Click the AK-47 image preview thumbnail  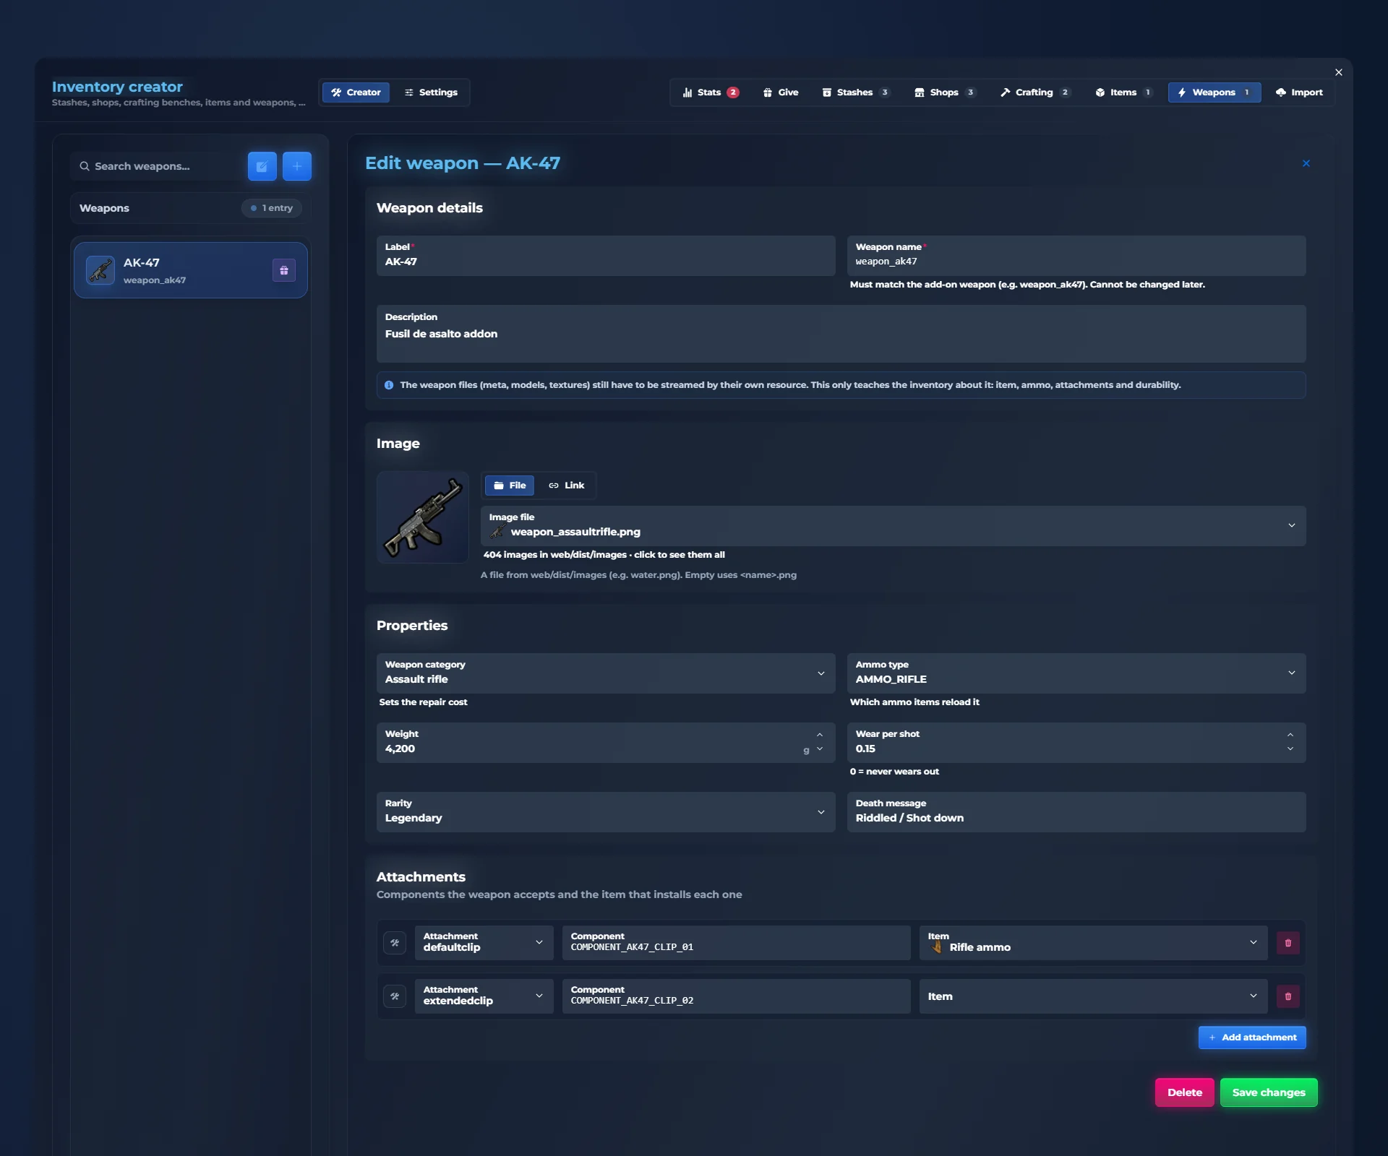423,517
